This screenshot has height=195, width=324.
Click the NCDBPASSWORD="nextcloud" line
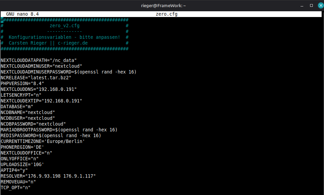33,124
